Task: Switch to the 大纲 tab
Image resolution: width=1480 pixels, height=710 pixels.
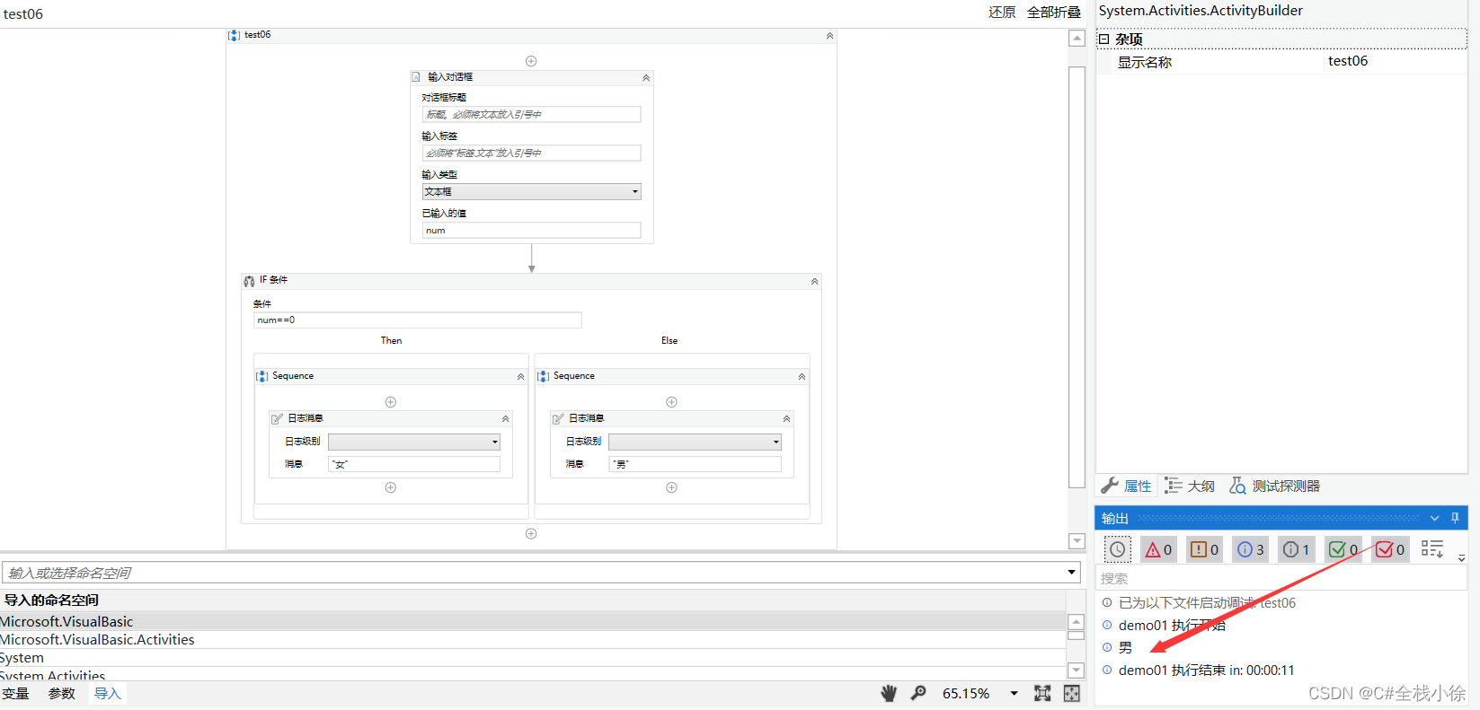Action: pos(1190,486)
